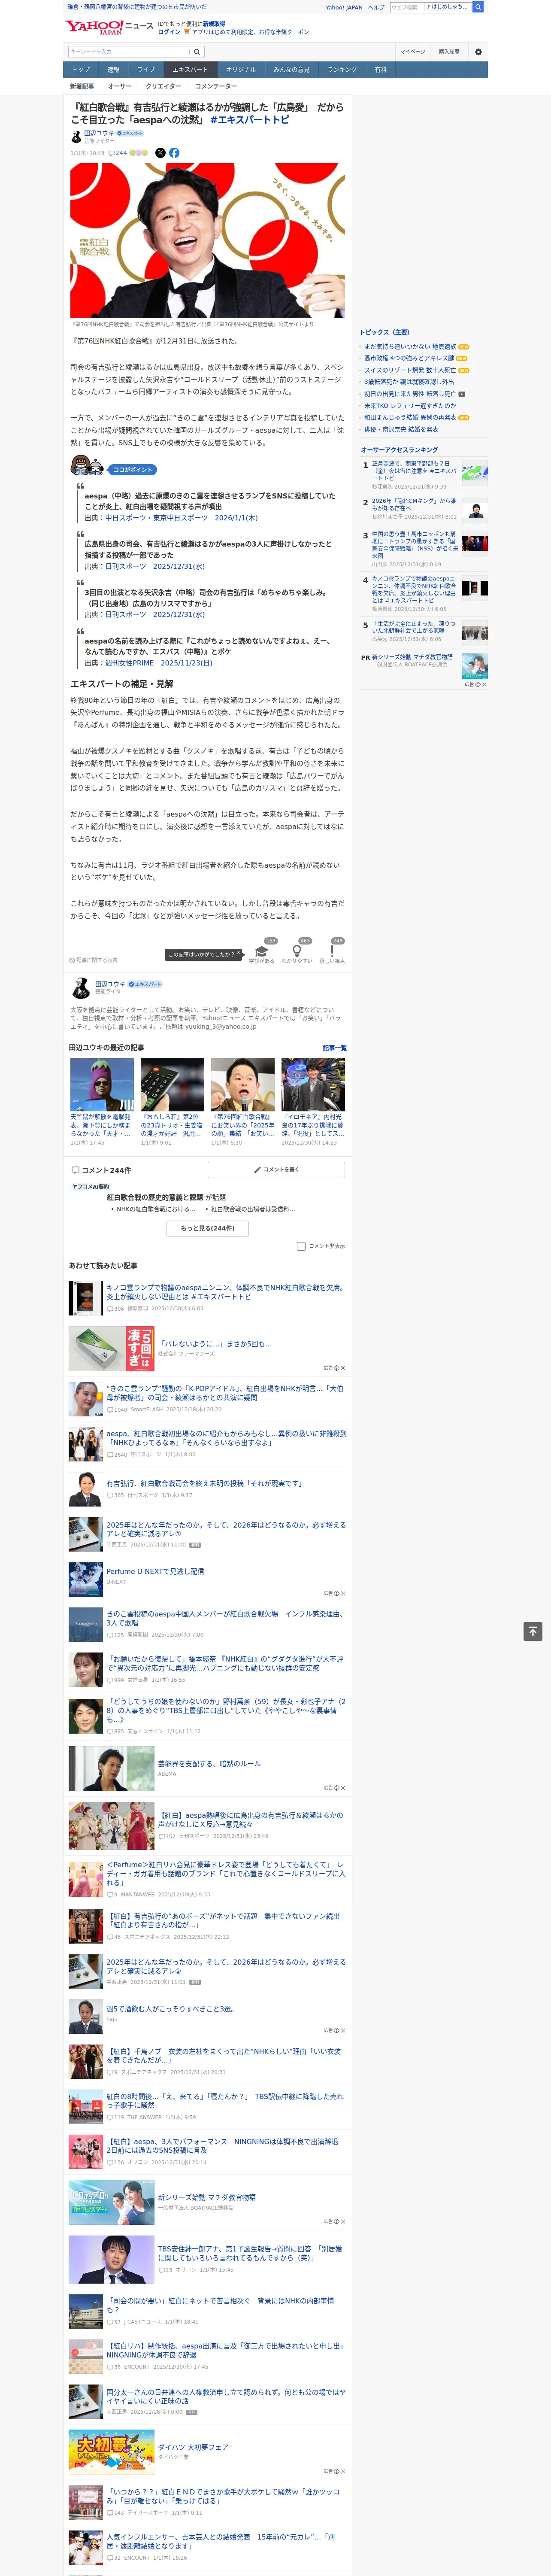This screenshot has height=2576, width=551.
Task: Open 天竺鼠が解散を電撃発表 article thumbnail
Action: [102, 1084]
